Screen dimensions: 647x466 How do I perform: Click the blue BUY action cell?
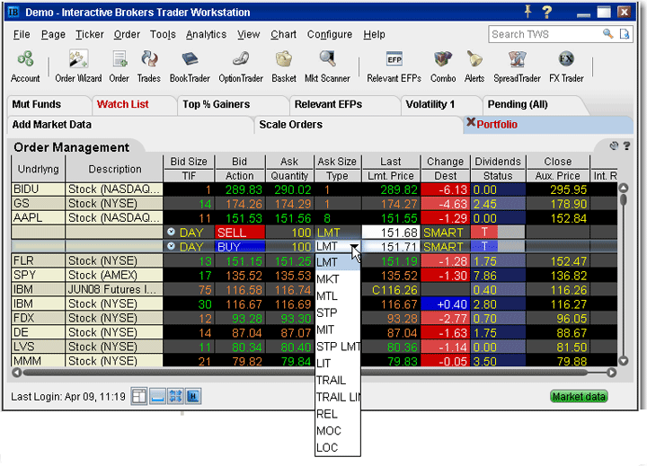pyautogui.click(x=240, y=247)
